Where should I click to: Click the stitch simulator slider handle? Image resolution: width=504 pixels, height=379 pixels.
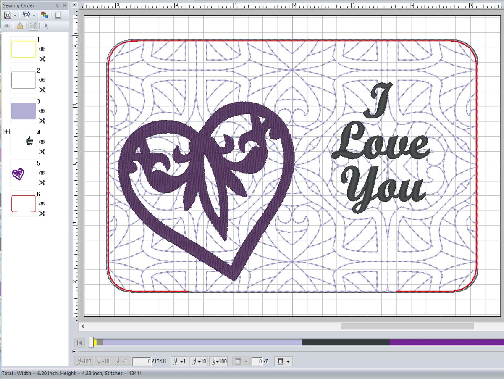pyautogui.click(x=91, y=342)
